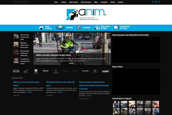
Task: Click the Medio Ambiente category icon
Action: point(41,28)
